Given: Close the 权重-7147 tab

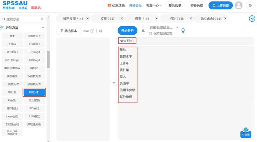Looking at the screenshot, I should tap(122, 19).
